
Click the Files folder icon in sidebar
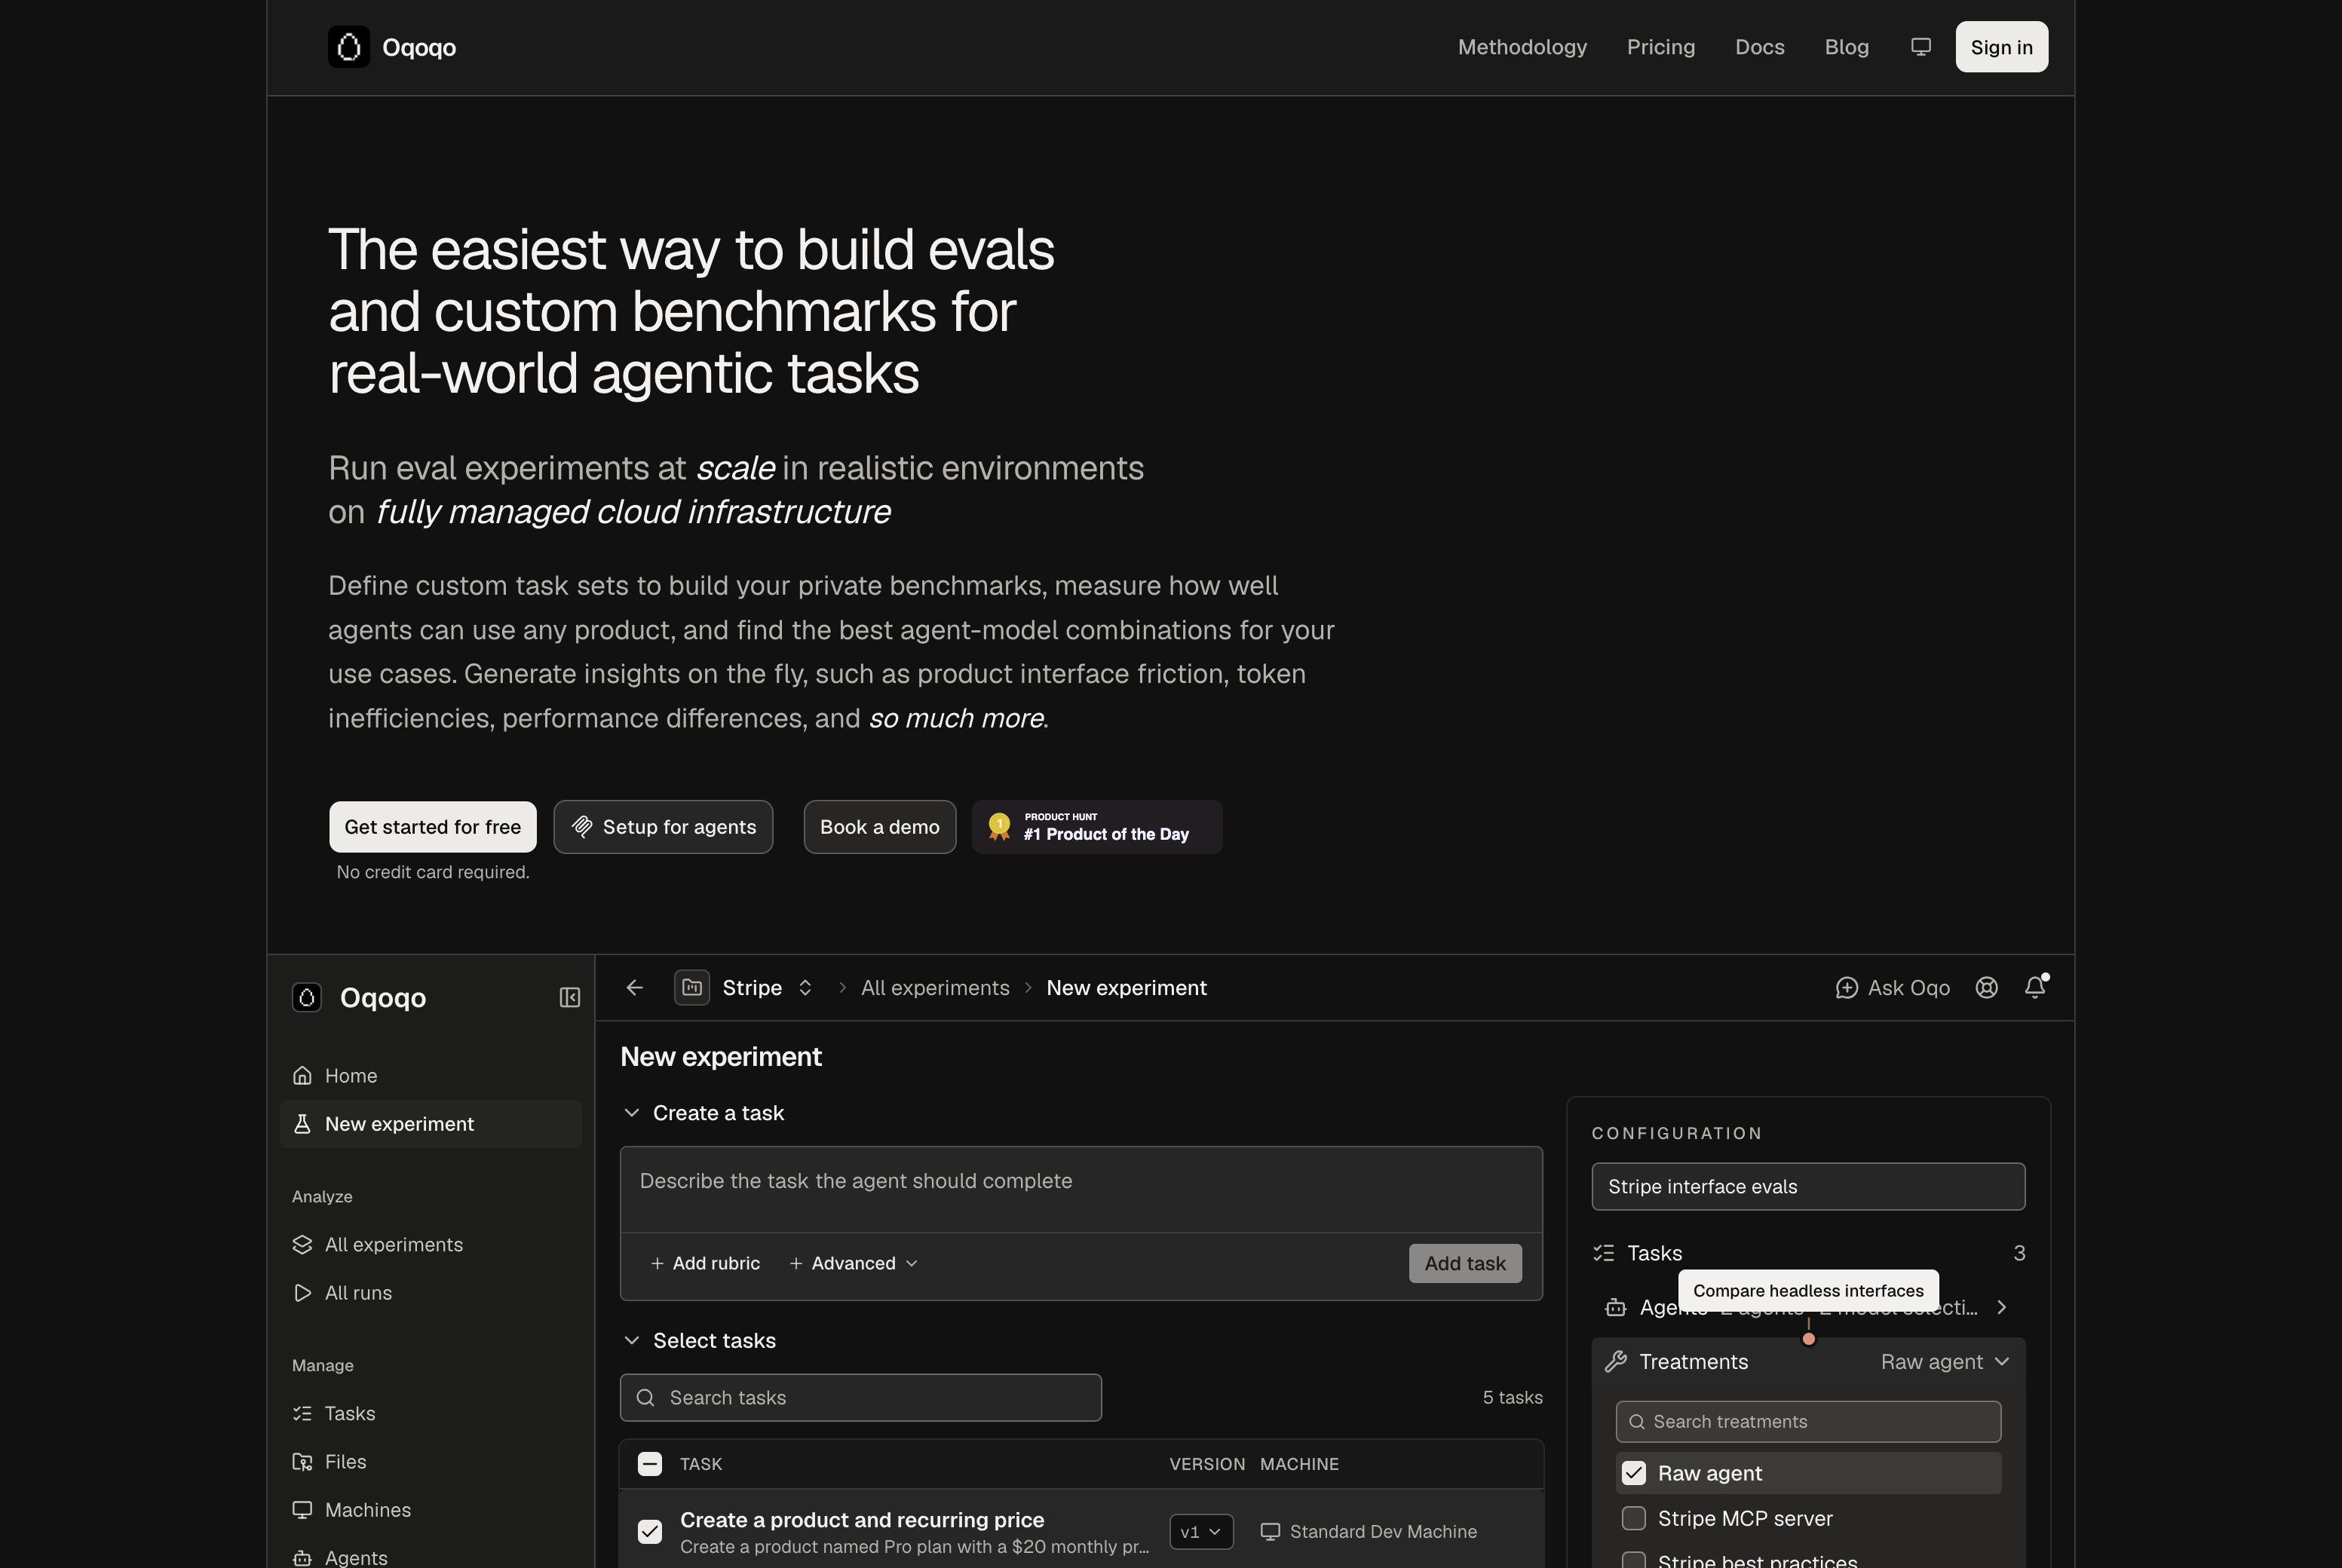coord(302,1462)
